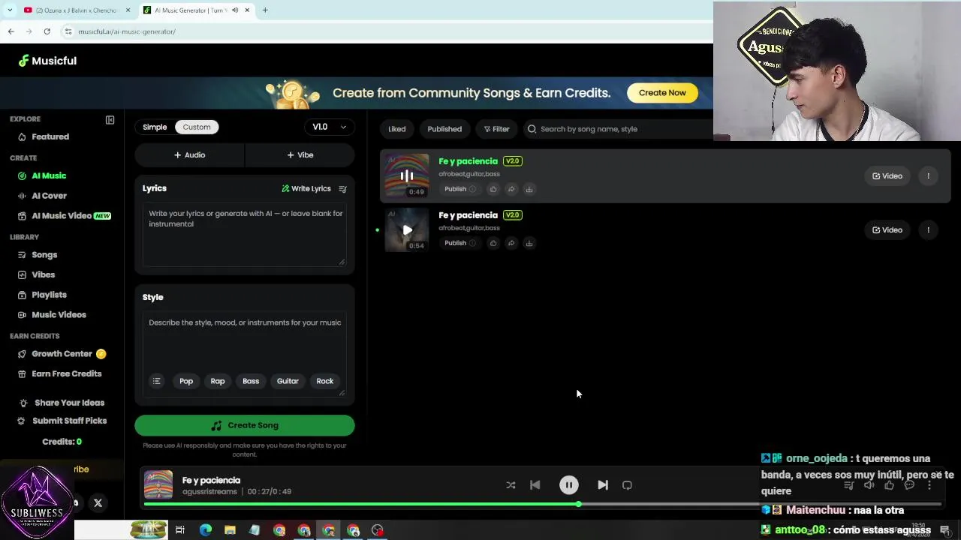Viewport: 961px width, 540px height.
Task: Open the Filter options
Action: coord(496,129)
